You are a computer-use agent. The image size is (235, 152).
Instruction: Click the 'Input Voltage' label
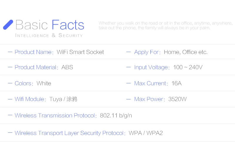[x=151, y=67]
